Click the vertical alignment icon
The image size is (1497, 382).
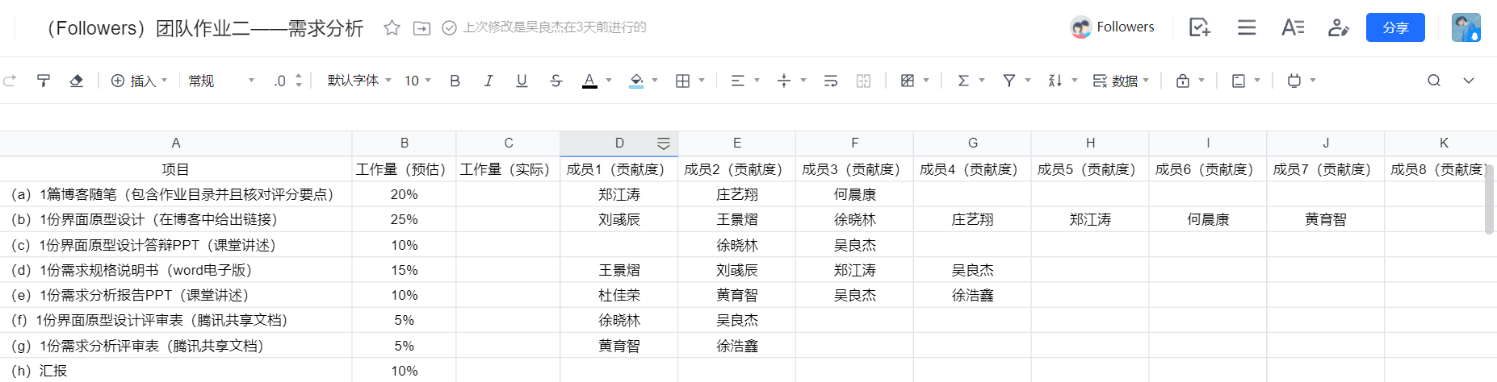(x=784, y=81)
